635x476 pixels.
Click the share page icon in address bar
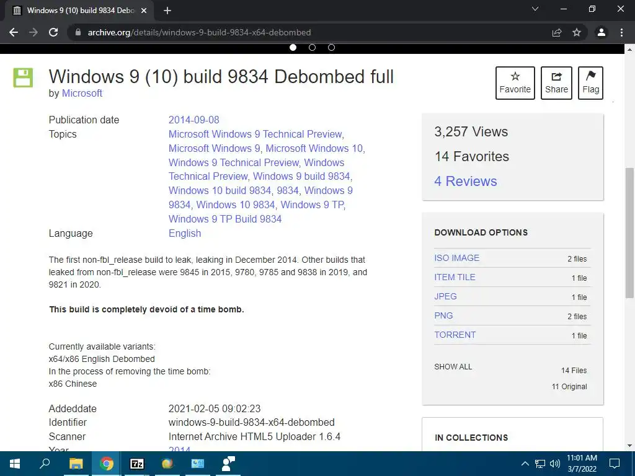point(557,32)
